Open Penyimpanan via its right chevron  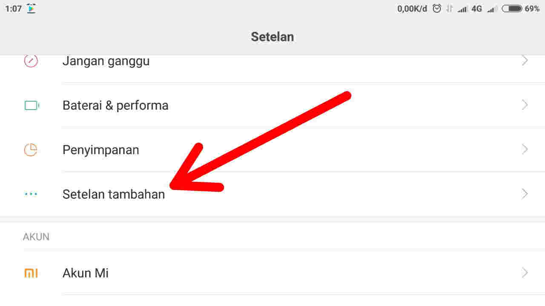click(x=525, y=150)
